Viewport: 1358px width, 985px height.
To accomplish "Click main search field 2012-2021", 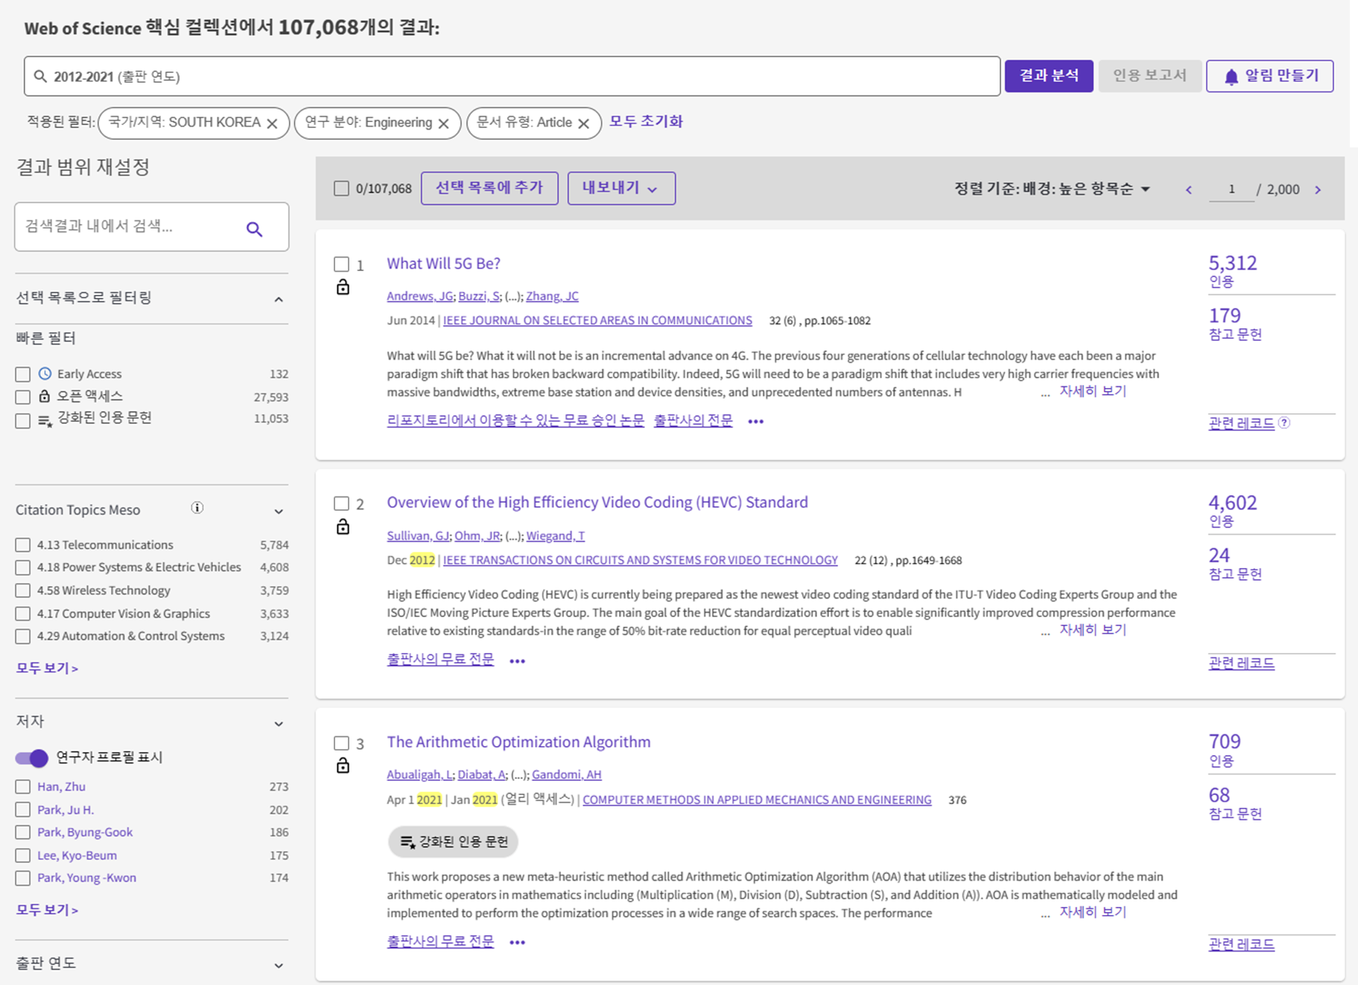I will click(512, 76).
